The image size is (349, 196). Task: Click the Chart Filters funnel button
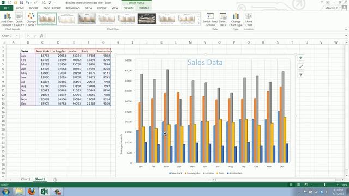coord(300,75)
